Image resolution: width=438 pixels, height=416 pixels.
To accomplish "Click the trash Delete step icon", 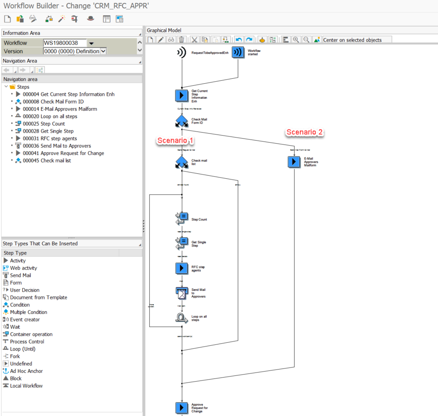I will point(181,40).
